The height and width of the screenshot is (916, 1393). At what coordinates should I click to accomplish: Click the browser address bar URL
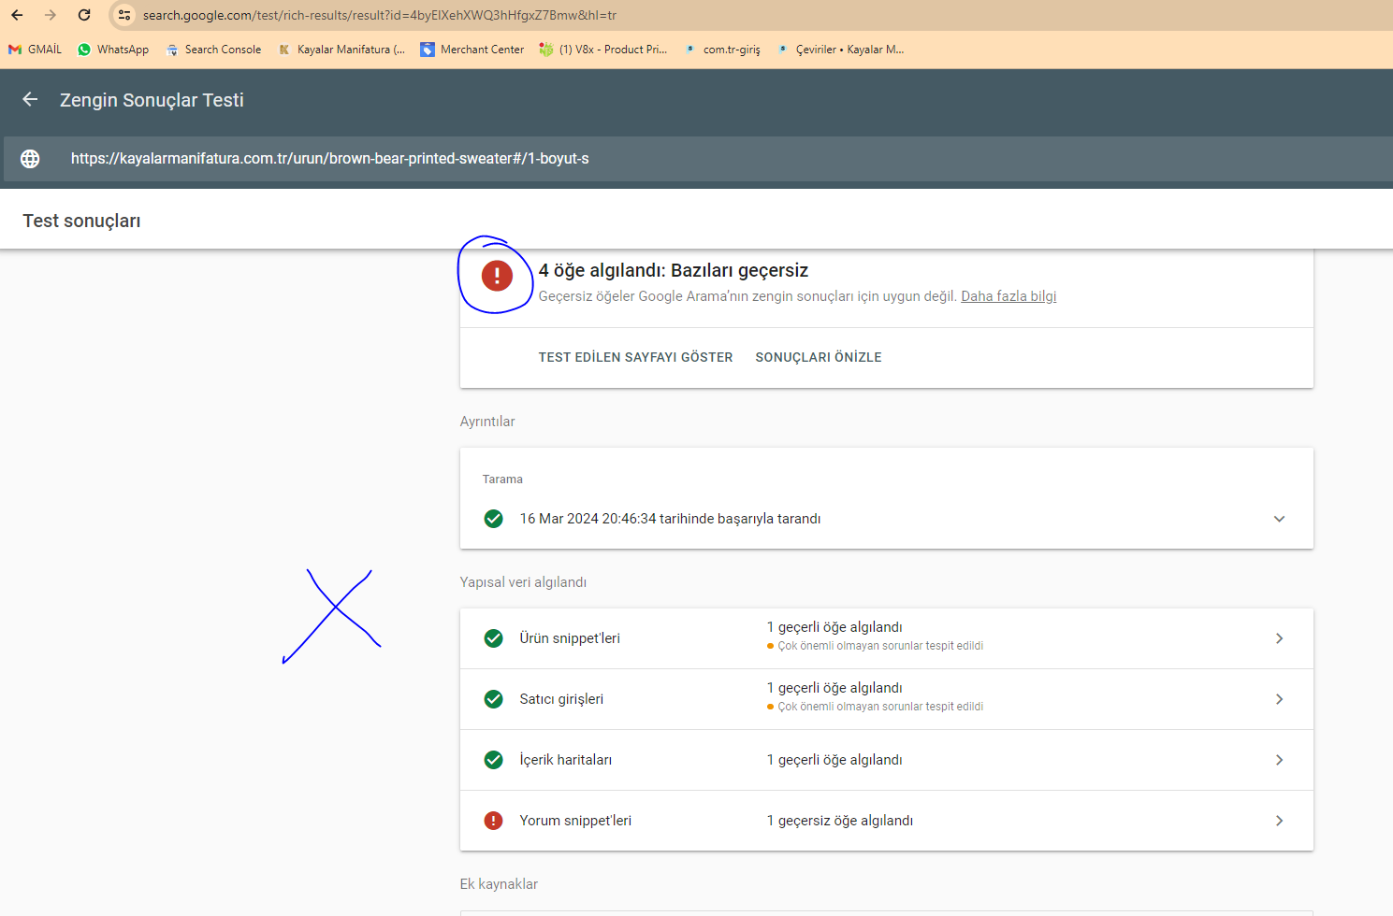coord(380,15)
